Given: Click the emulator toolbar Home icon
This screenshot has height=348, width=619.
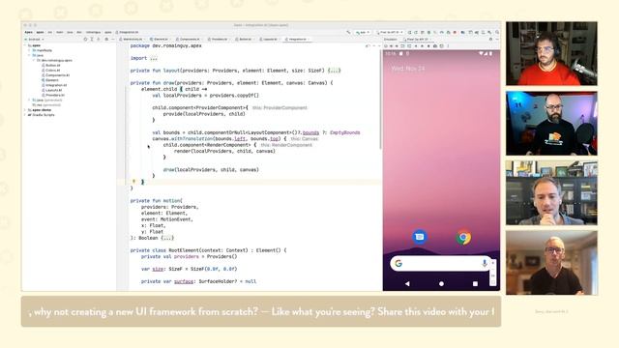Looking at the screenshot, I should click(422, 45).
